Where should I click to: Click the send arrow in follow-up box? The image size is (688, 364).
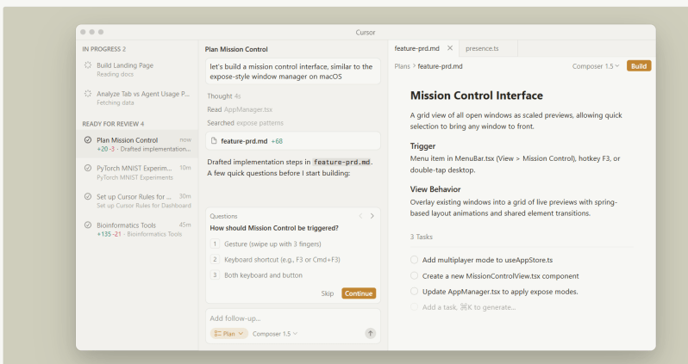pyautogui.click(x=370, y=333)
